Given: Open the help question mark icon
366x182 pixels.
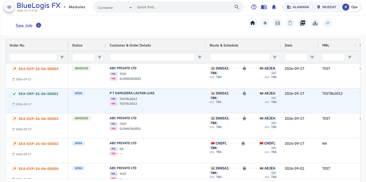Looking at the screenshot, I should point(254,7).
